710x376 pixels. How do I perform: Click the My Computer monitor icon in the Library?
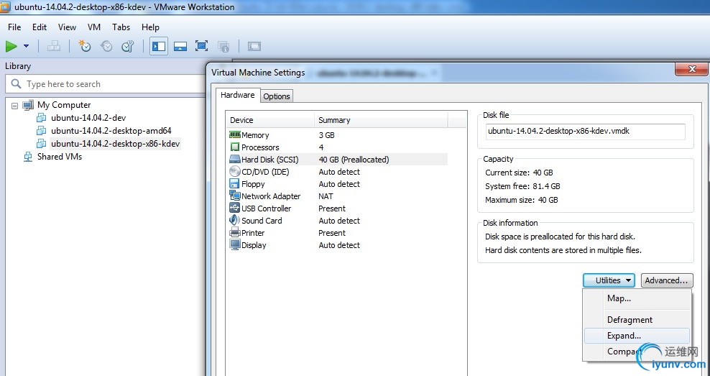pyautogui.click(x=28, y=105)
